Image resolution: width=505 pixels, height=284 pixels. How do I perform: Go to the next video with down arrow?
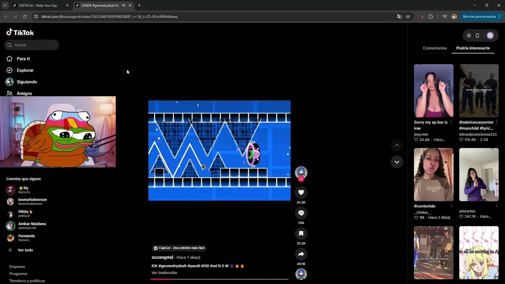pos(397,162)
